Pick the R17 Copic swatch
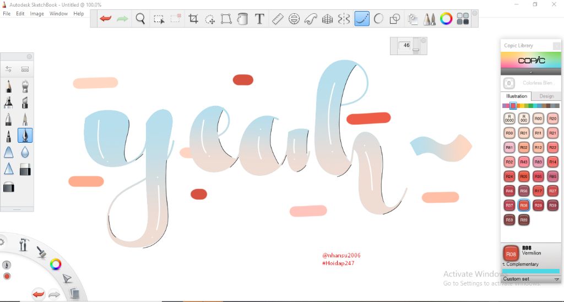 (x=538, y=191)
